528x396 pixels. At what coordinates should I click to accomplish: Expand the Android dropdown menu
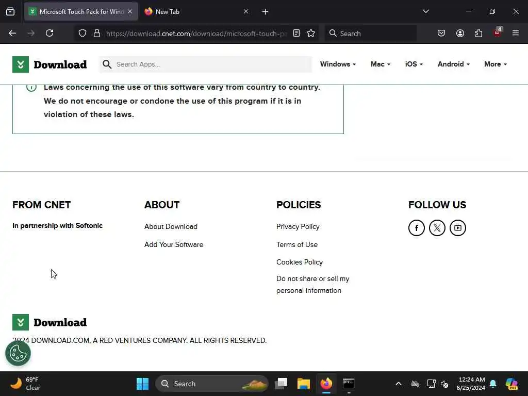tap(454, 64)
